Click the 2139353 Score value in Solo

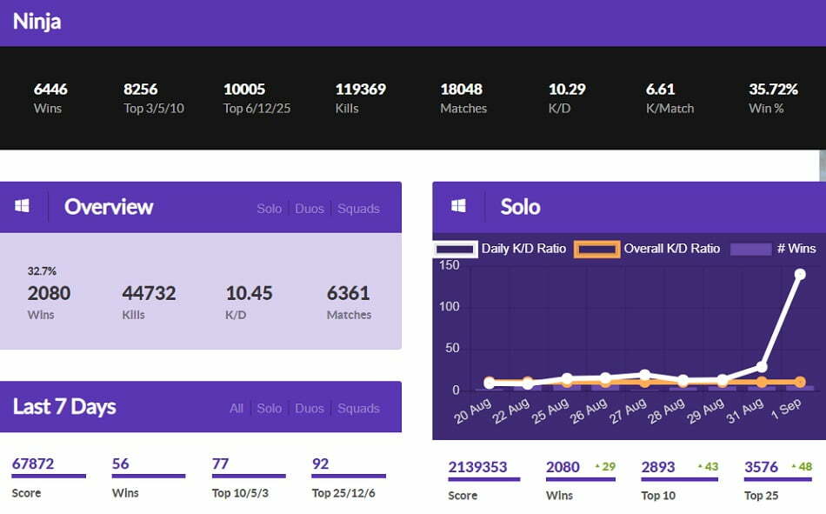(478, 467)
